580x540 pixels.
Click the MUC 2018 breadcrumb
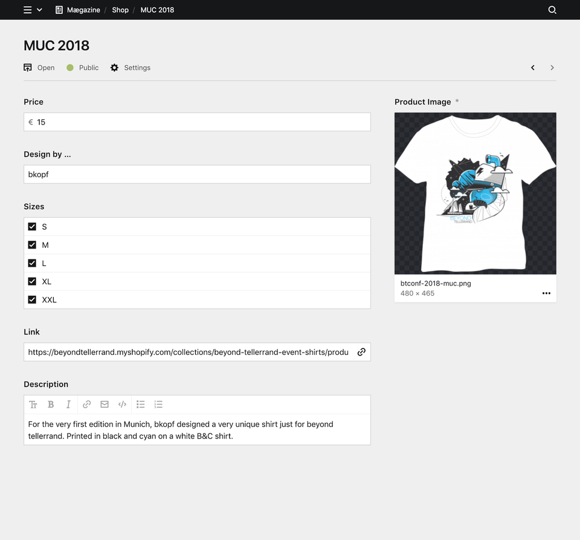click(x=157, y=10)
